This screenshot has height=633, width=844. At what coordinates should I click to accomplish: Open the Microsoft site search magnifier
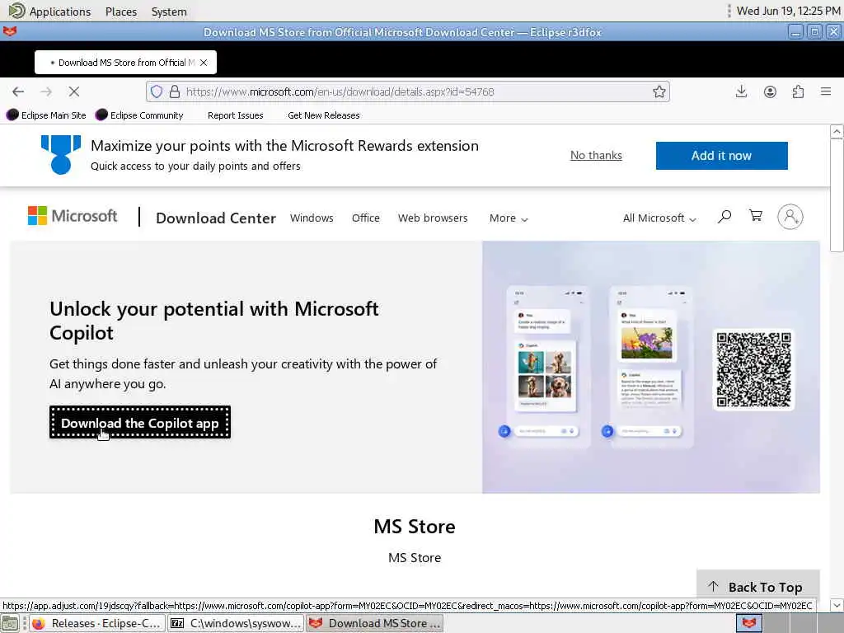pyautogui.click(x=724, y=217)
